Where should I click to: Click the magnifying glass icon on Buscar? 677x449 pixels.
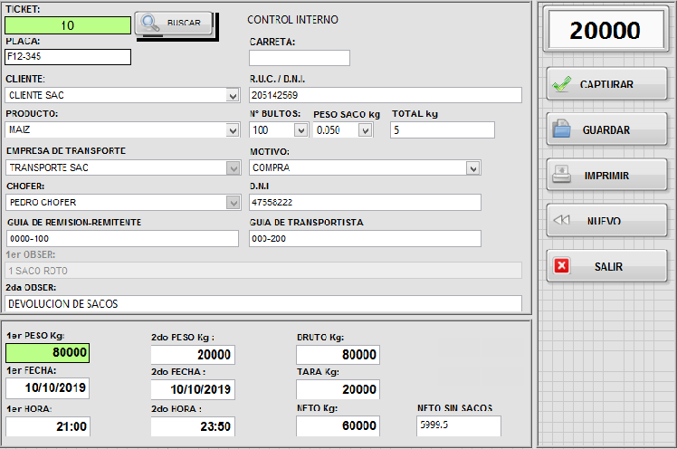(x=151, y=24)
